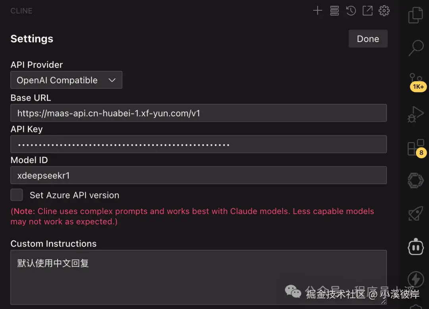Click Done button in Settings

pos(368,39)
